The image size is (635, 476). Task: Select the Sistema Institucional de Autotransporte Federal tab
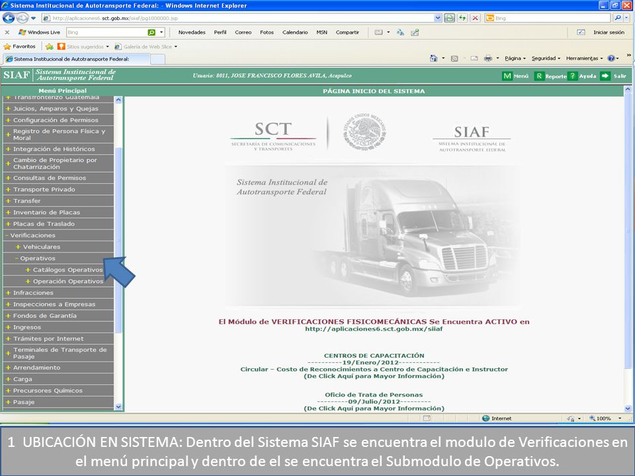point(77,59)
